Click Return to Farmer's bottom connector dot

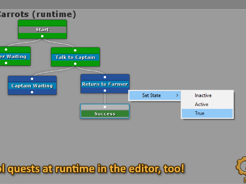pyautogui.click(x=105, y=90)
